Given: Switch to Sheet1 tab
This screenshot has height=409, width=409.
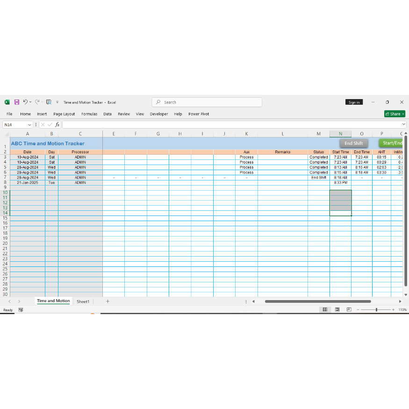Looking at the screenshot, I should tap(83, 301).
